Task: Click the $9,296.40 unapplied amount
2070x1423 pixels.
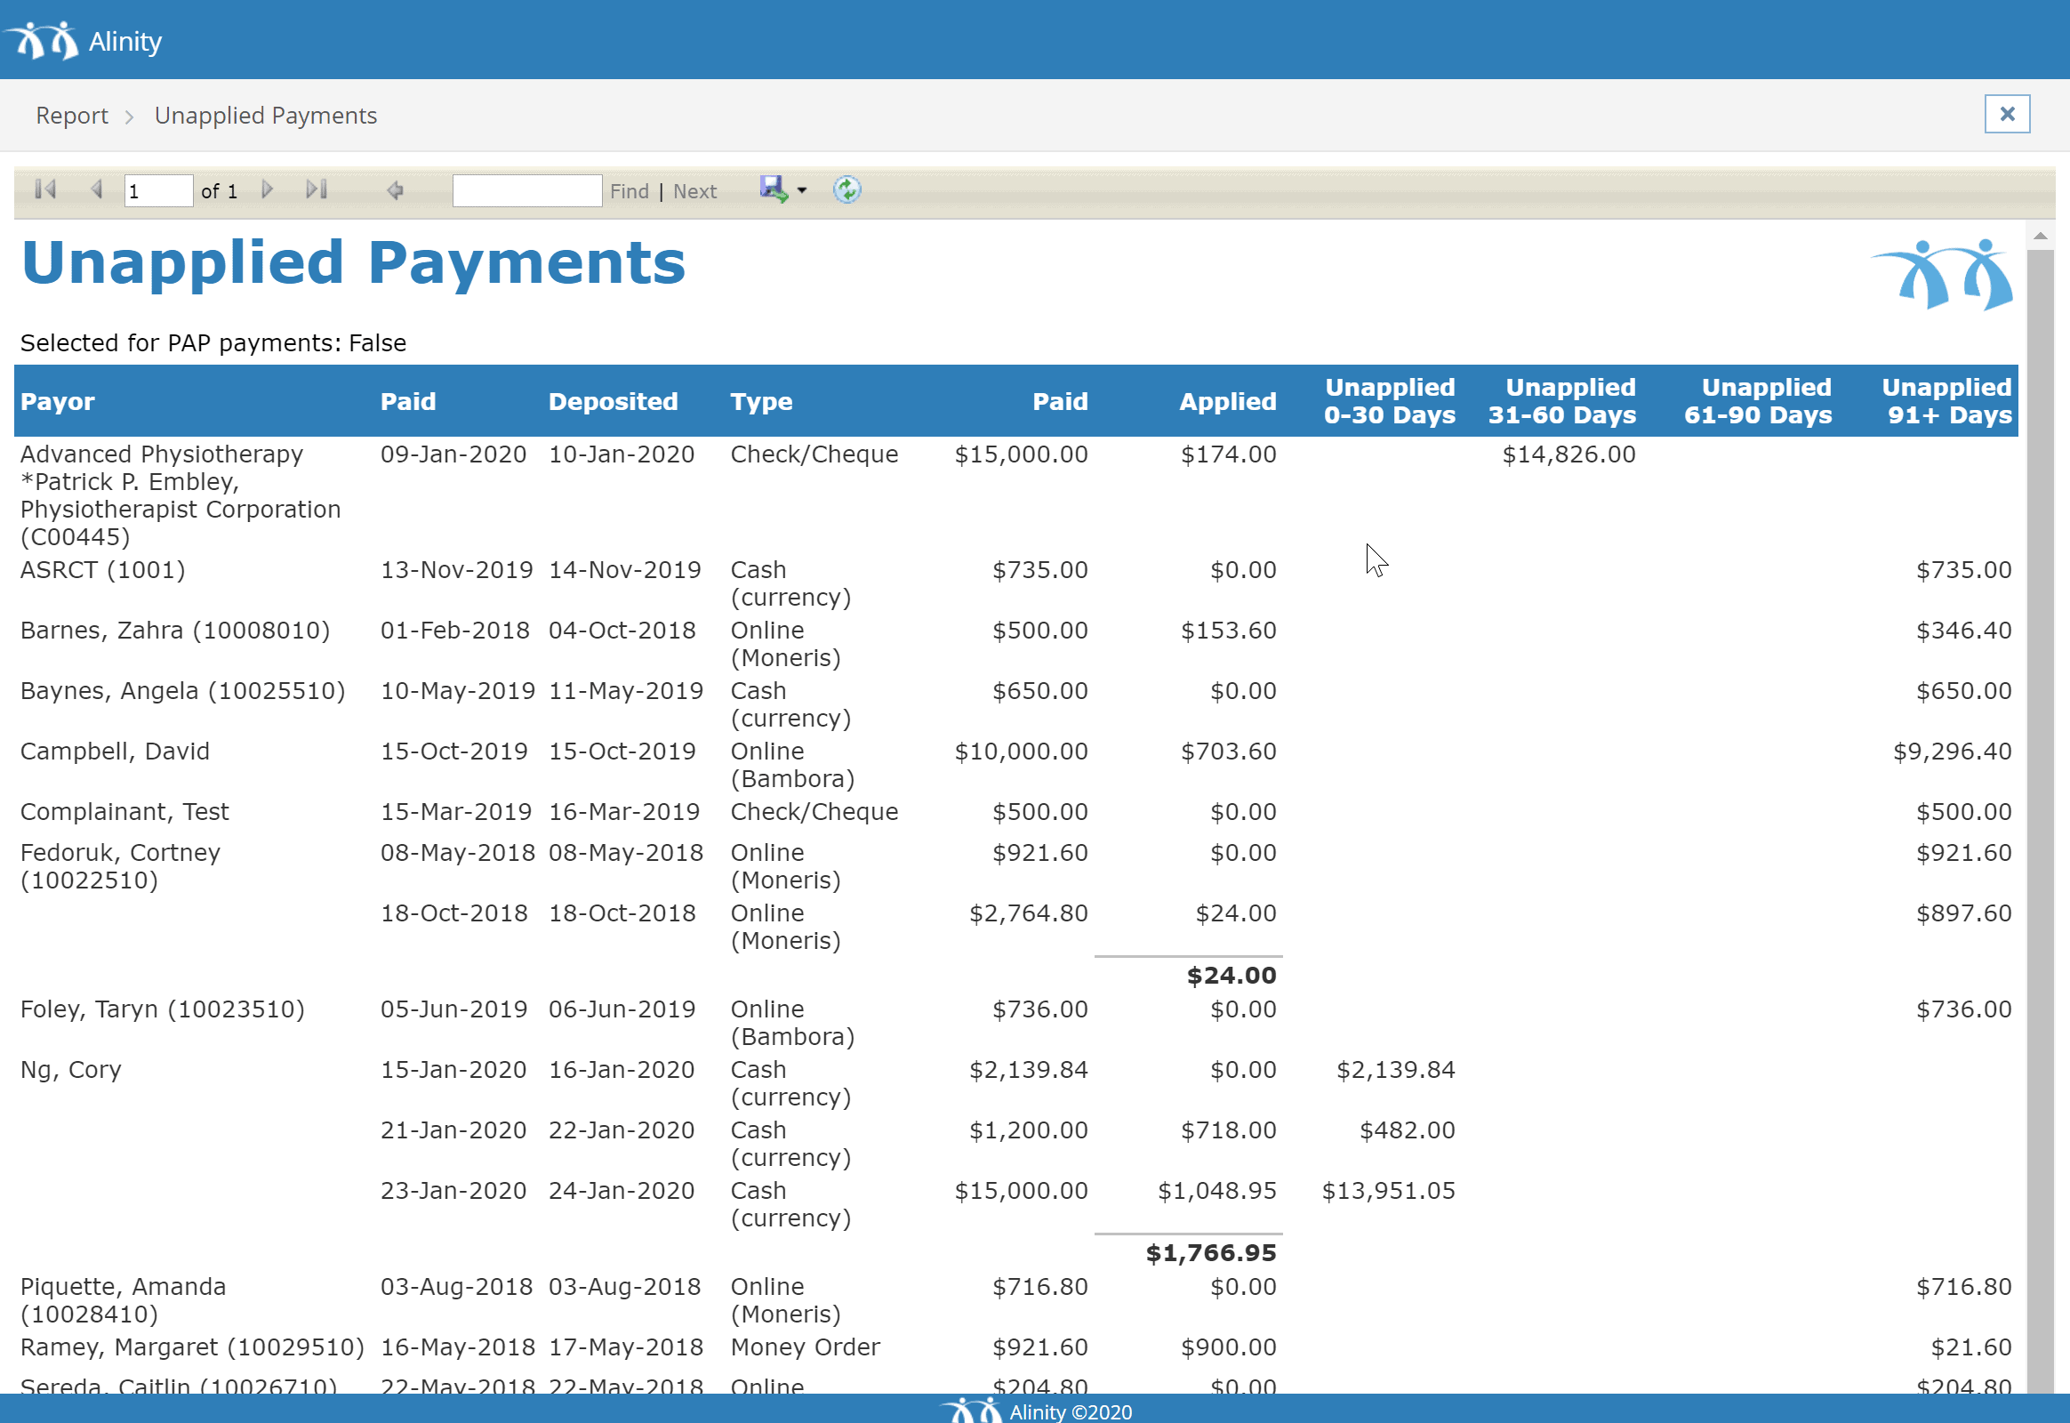Action: 1953,752
